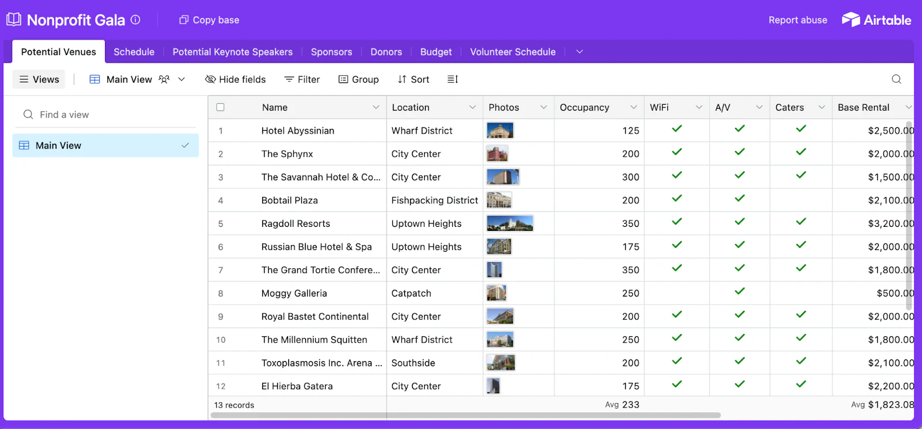922x429 pixels.
Task: Expand the Occupancy column dropdown arrow
Action: [634, 108]
